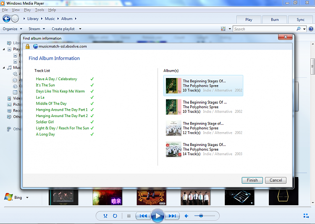The width and height of the screenshot is (315, 224).
Task: Click Music in the breadcrumb path
Action: tap(50, 18)
